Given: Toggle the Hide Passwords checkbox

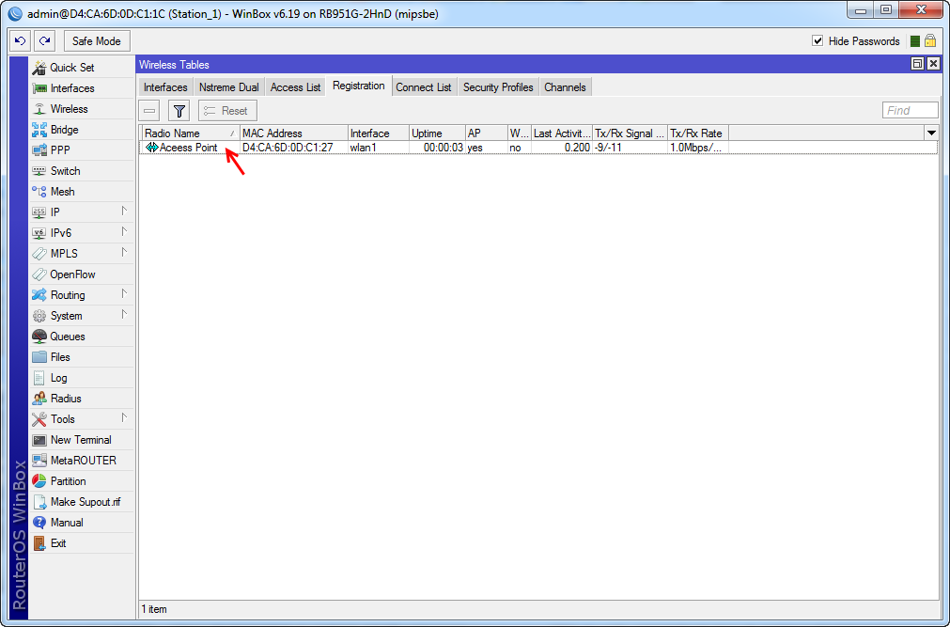Looking at the screenshot, I should [818, 41].
